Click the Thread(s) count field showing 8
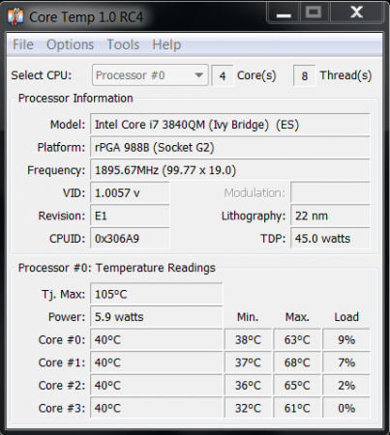The width and height of the screenshot is (390, 435). (x=304, y=75)
